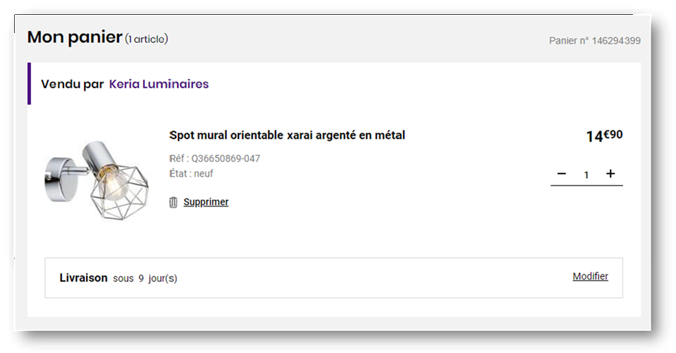Open the Keria Luminaires seller link
The image size is (676, 353).
pos(159,84)
